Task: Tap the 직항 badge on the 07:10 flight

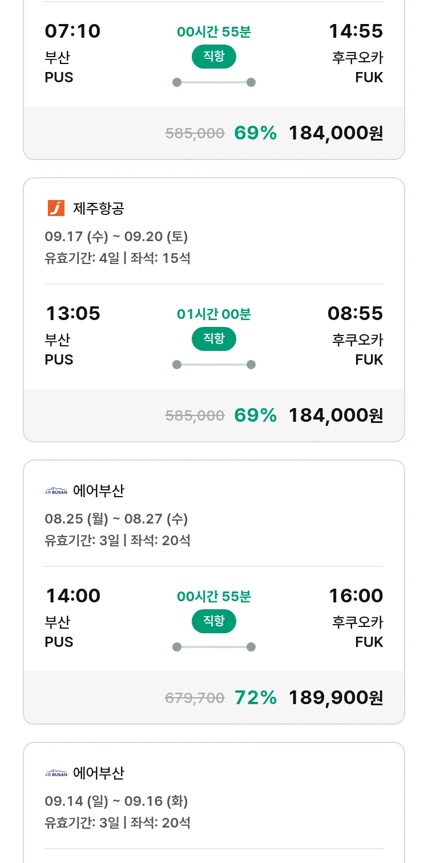Action: [x=213, y=57]
